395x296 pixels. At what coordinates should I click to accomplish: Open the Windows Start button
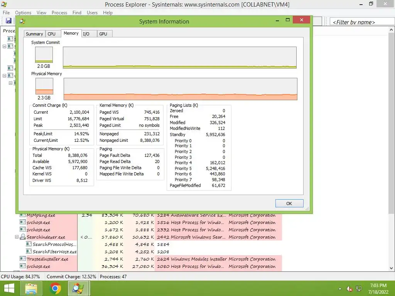[x=9, y=288]
